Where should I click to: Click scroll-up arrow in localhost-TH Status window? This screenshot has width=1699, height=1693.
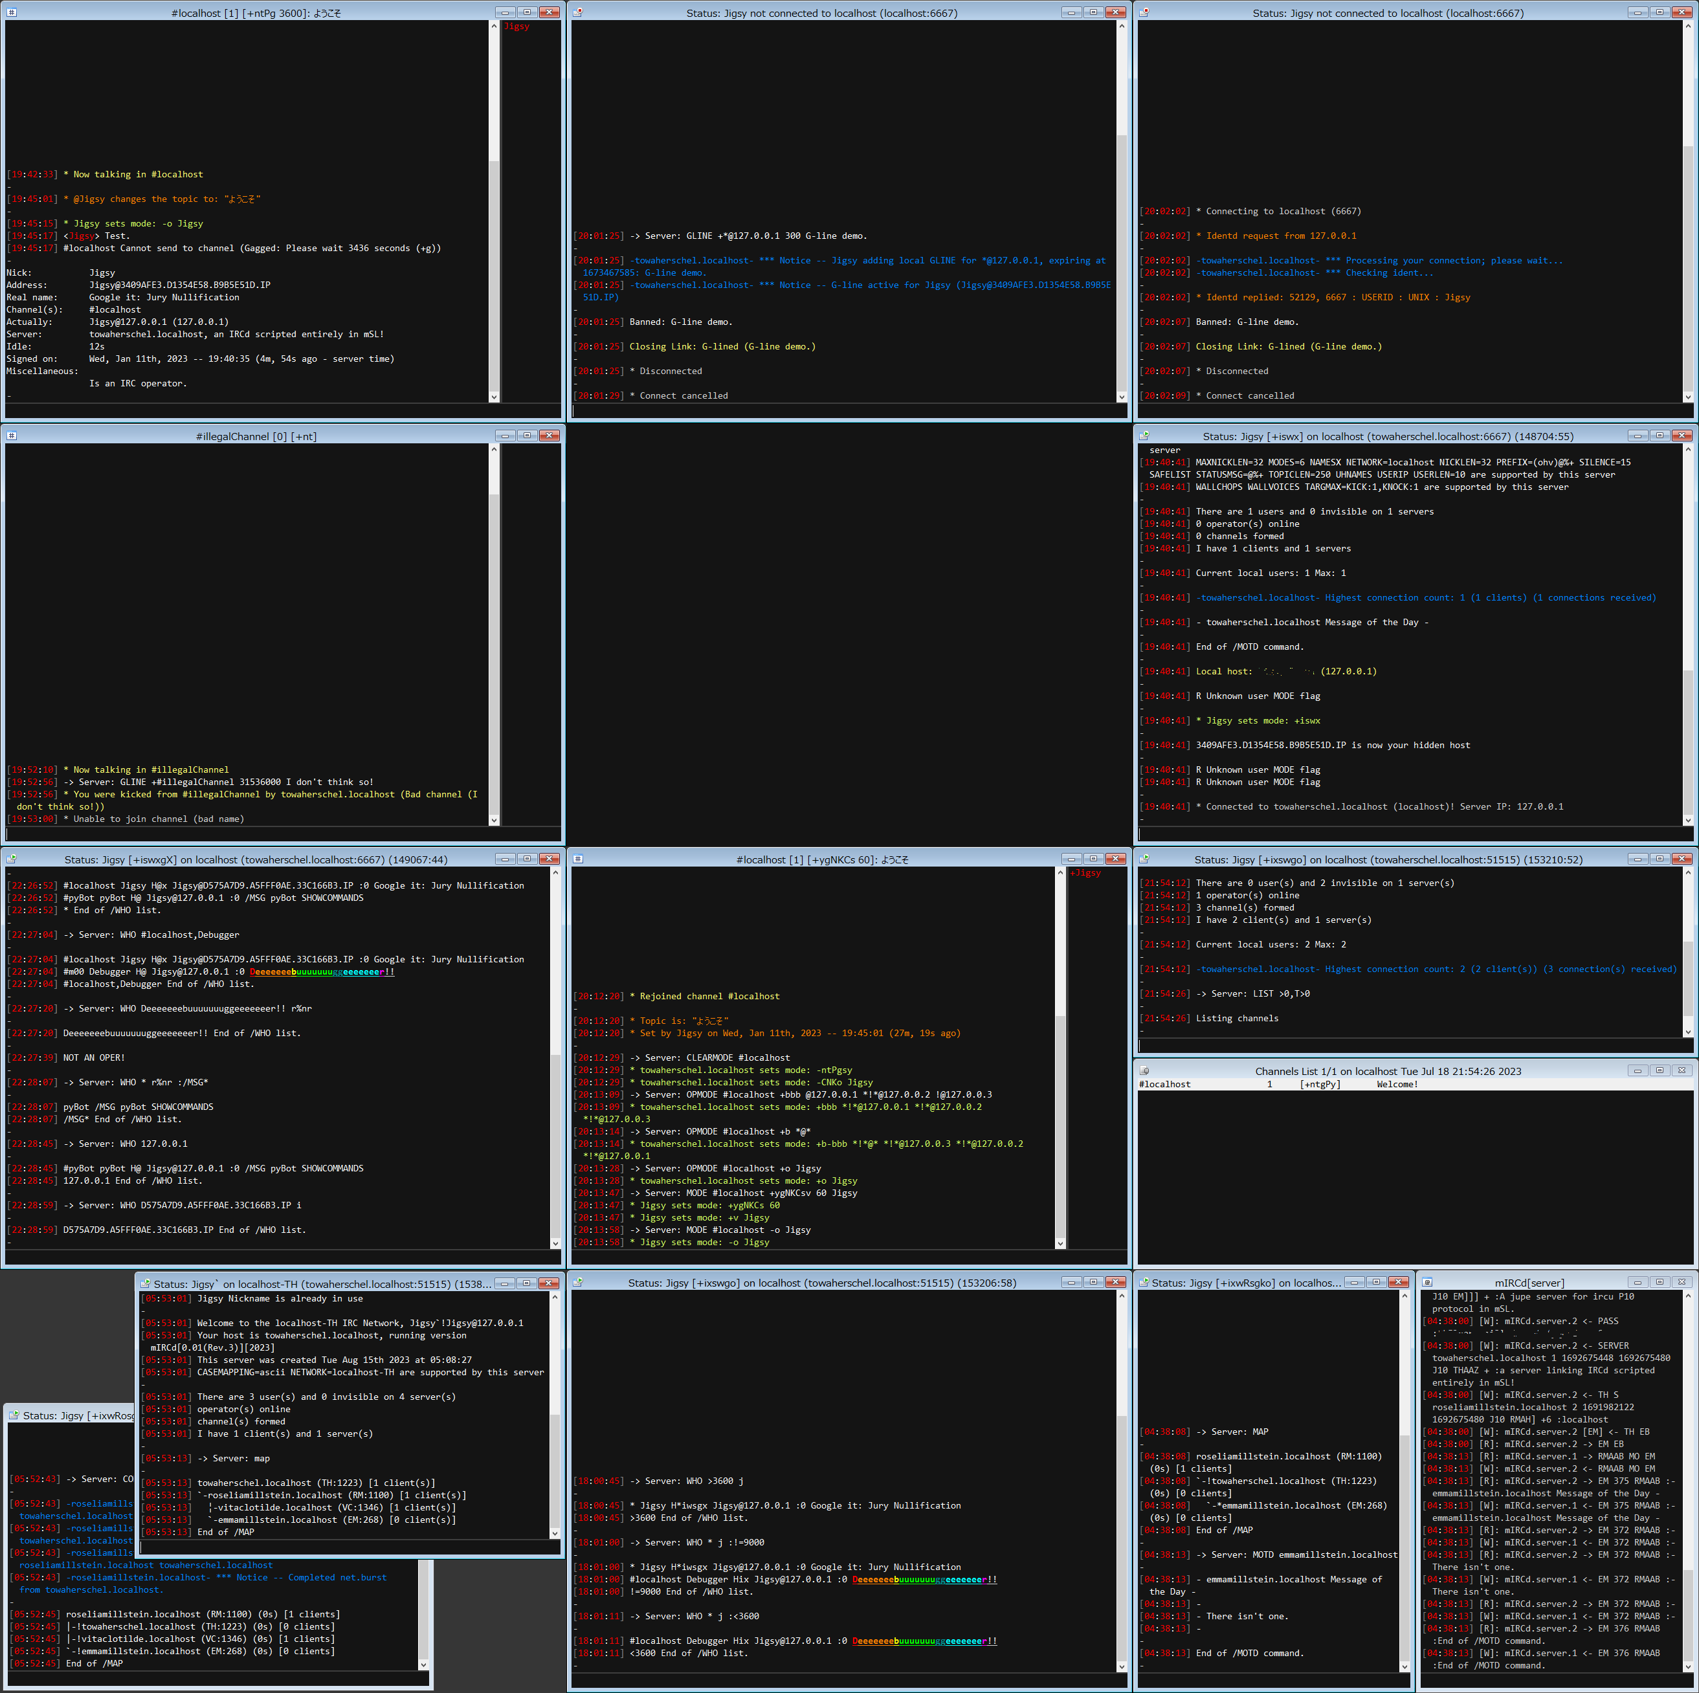[555, 1297]
